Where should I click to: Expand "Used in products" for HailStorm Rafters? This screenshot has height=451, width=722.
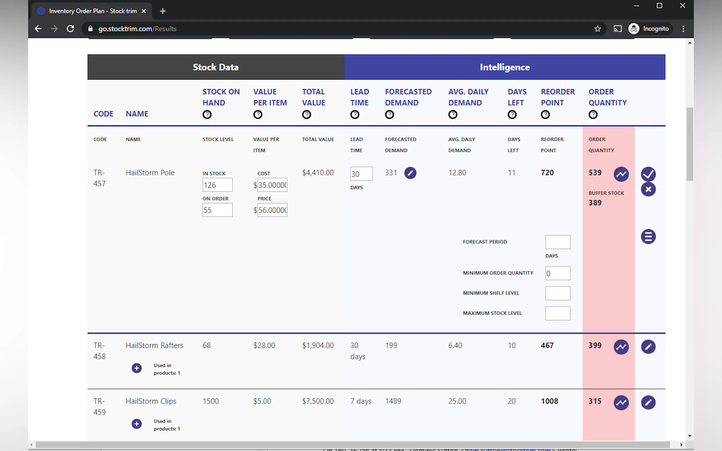click(x=137, y=368)
